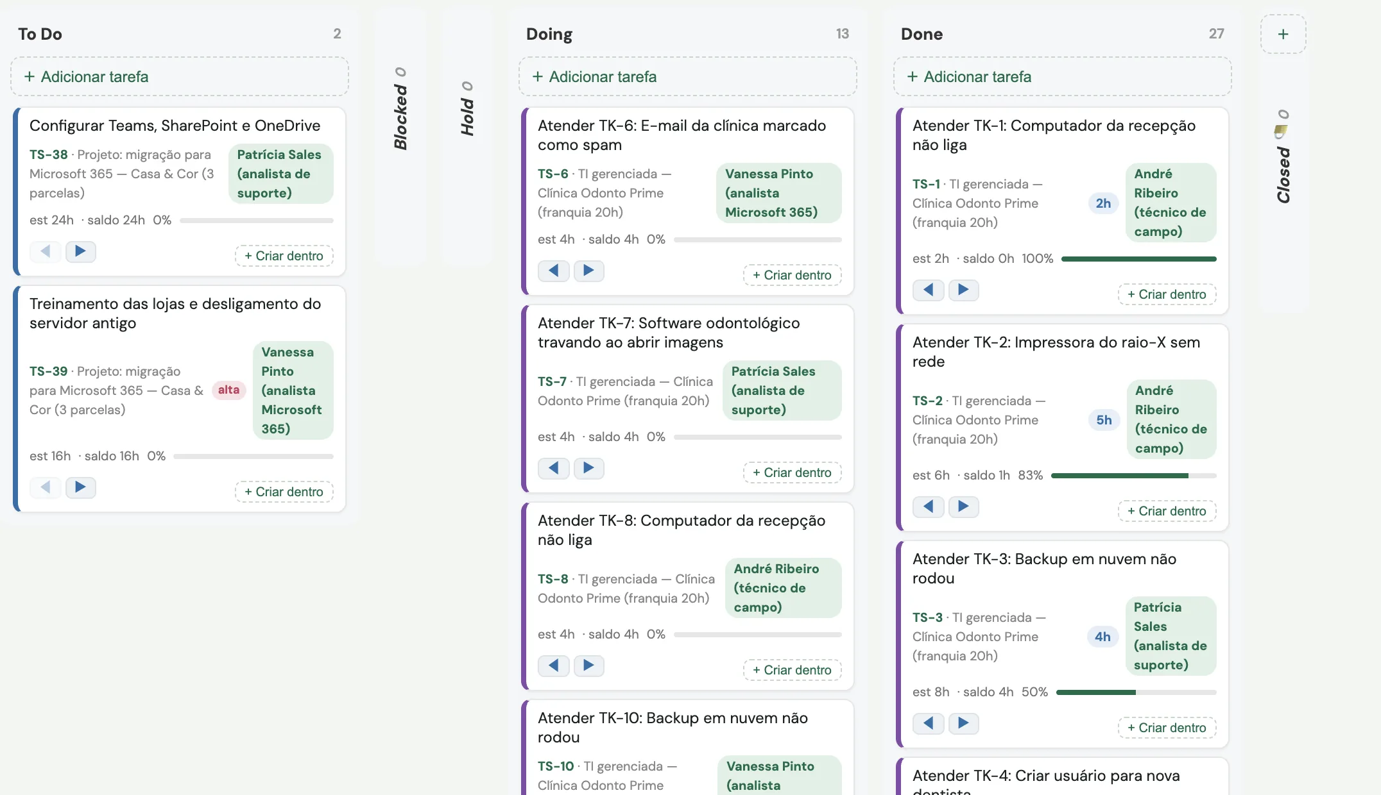Move TK-7 card forward one column
Viewport: 1381px width, 795px height.
pyautogui.click(x=588, y=468)
